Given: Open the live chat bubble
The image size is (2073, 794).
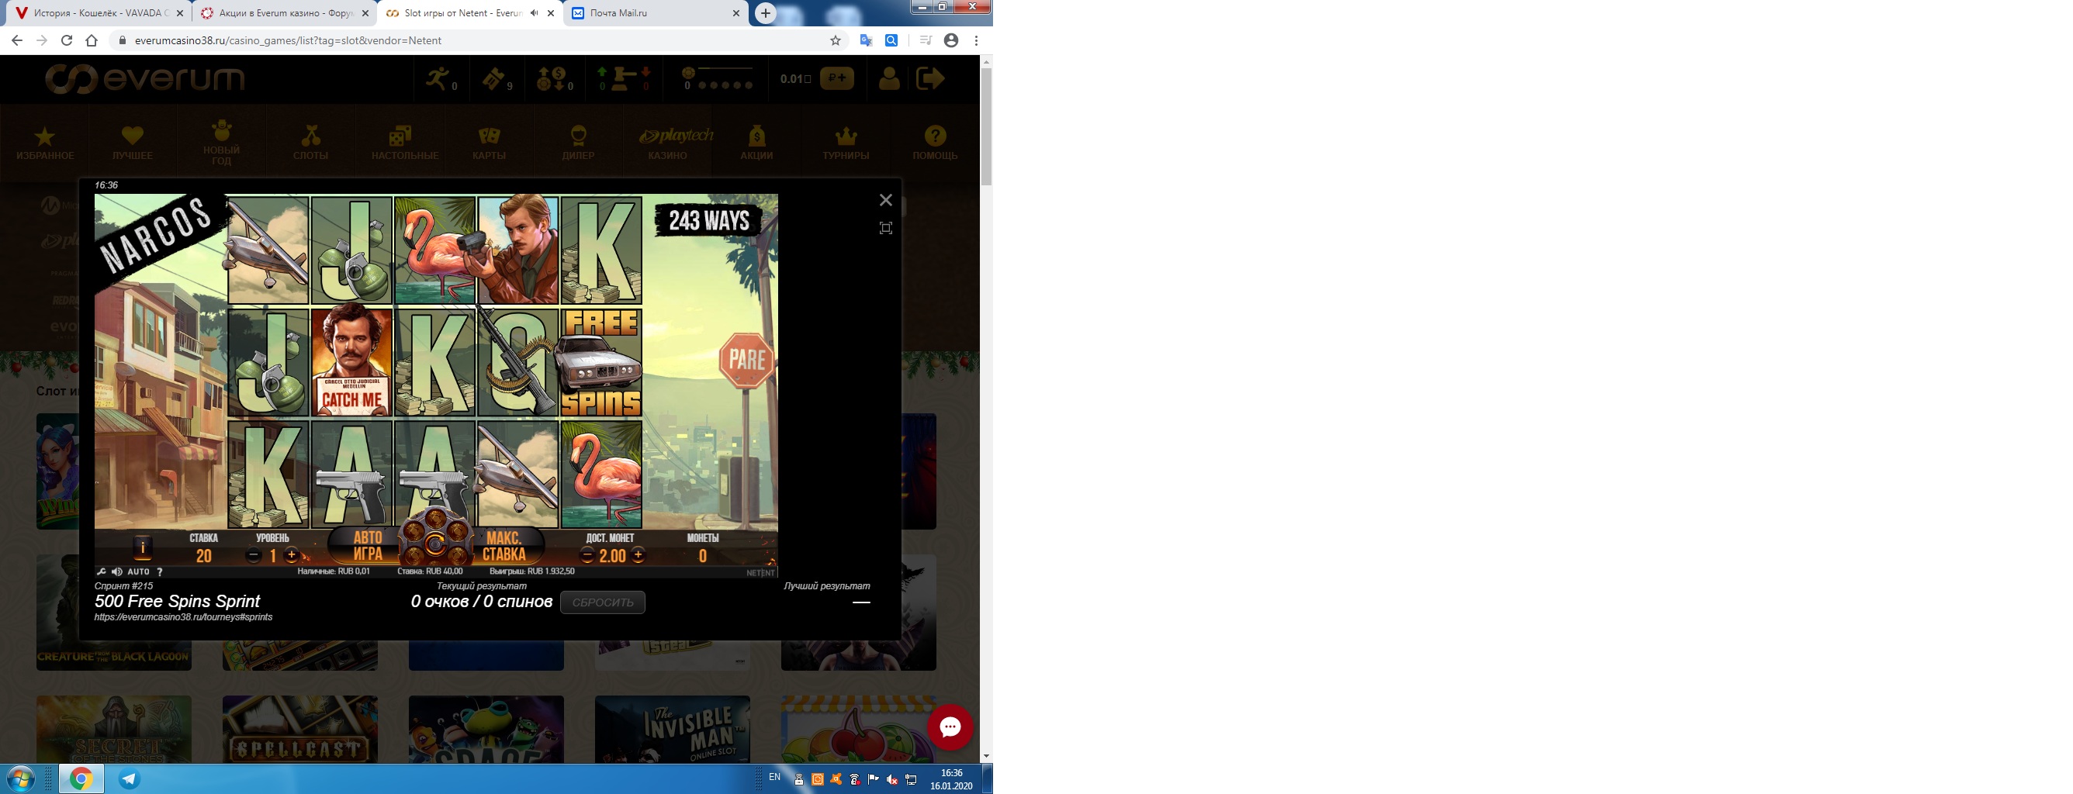Looking at the screenshot, I should pos(950,727).
